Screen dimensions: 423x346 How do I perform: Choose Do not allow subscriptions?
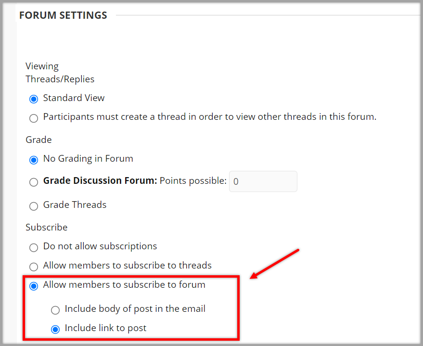[33, 247]
